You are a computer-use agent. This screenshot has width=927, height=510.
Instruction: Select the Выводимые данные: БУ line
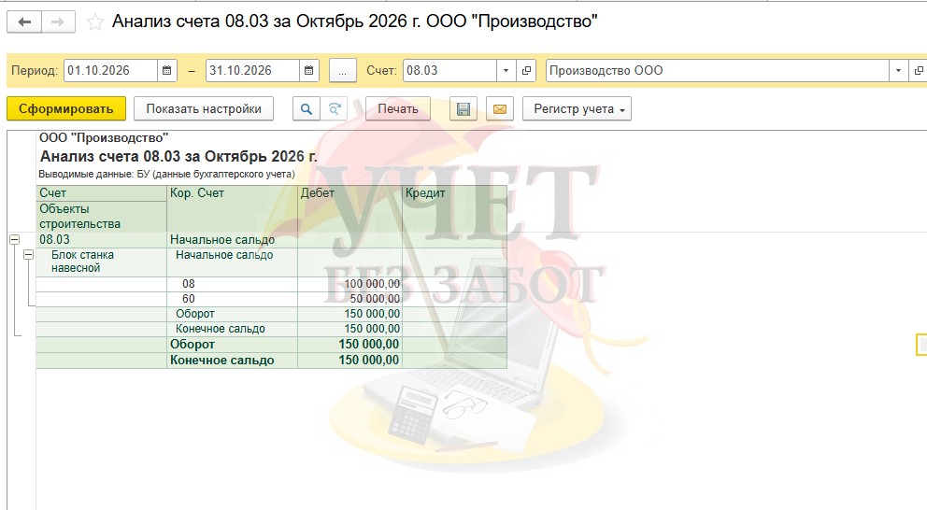point(166,175)
